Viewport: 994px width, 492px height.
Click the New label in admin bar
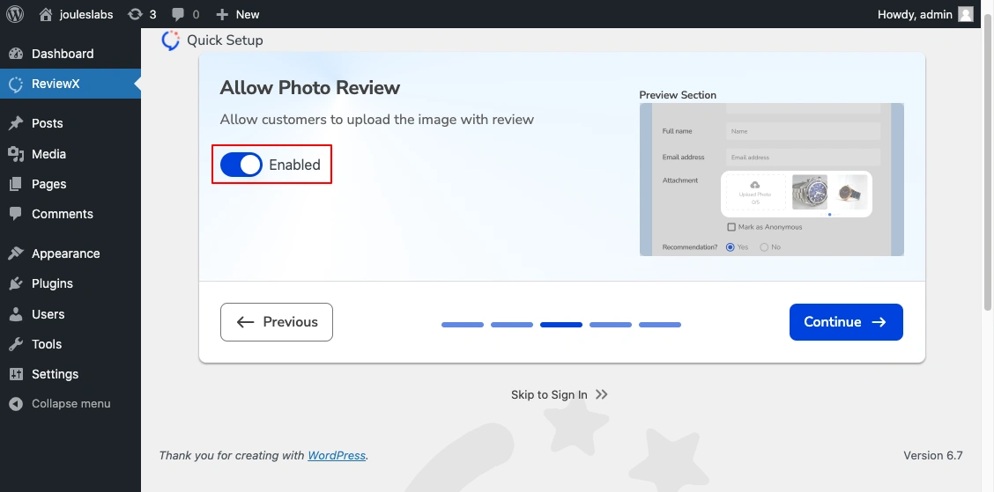point(248,14)
